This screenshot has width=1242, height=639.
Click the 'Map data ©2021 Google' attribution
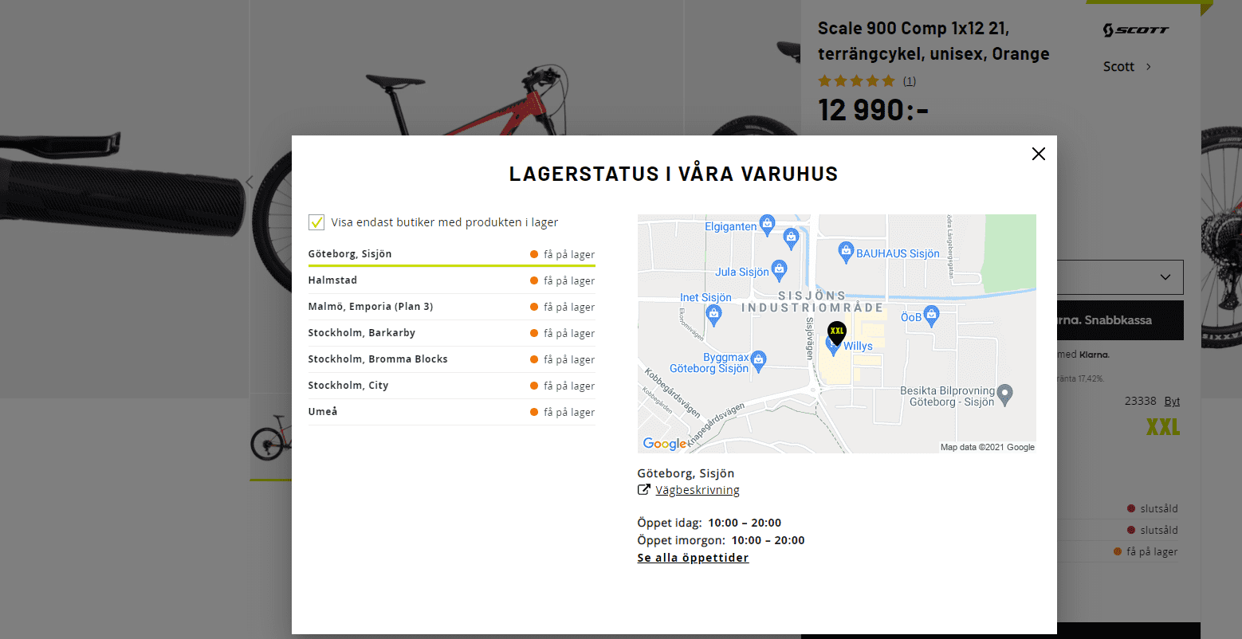point(987,448)
